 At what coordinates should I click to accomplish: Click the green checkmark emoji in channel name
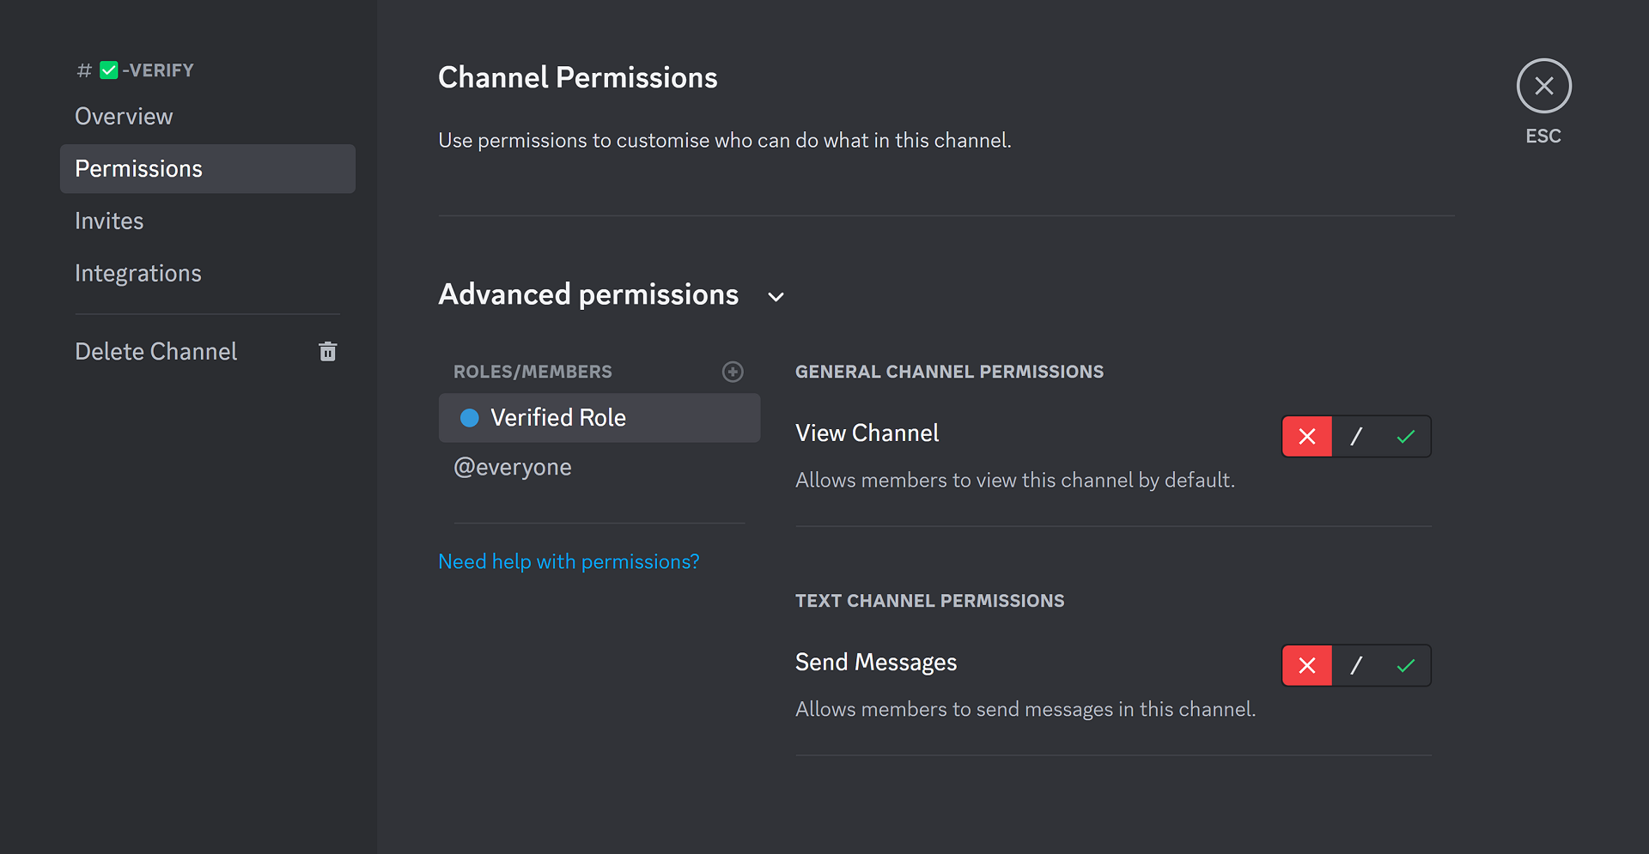[109, 70]
